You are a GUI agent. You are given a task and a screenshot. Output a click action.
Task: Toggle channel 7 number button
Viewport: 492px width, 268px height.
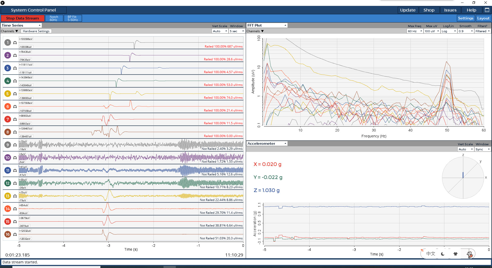(8, 119)
